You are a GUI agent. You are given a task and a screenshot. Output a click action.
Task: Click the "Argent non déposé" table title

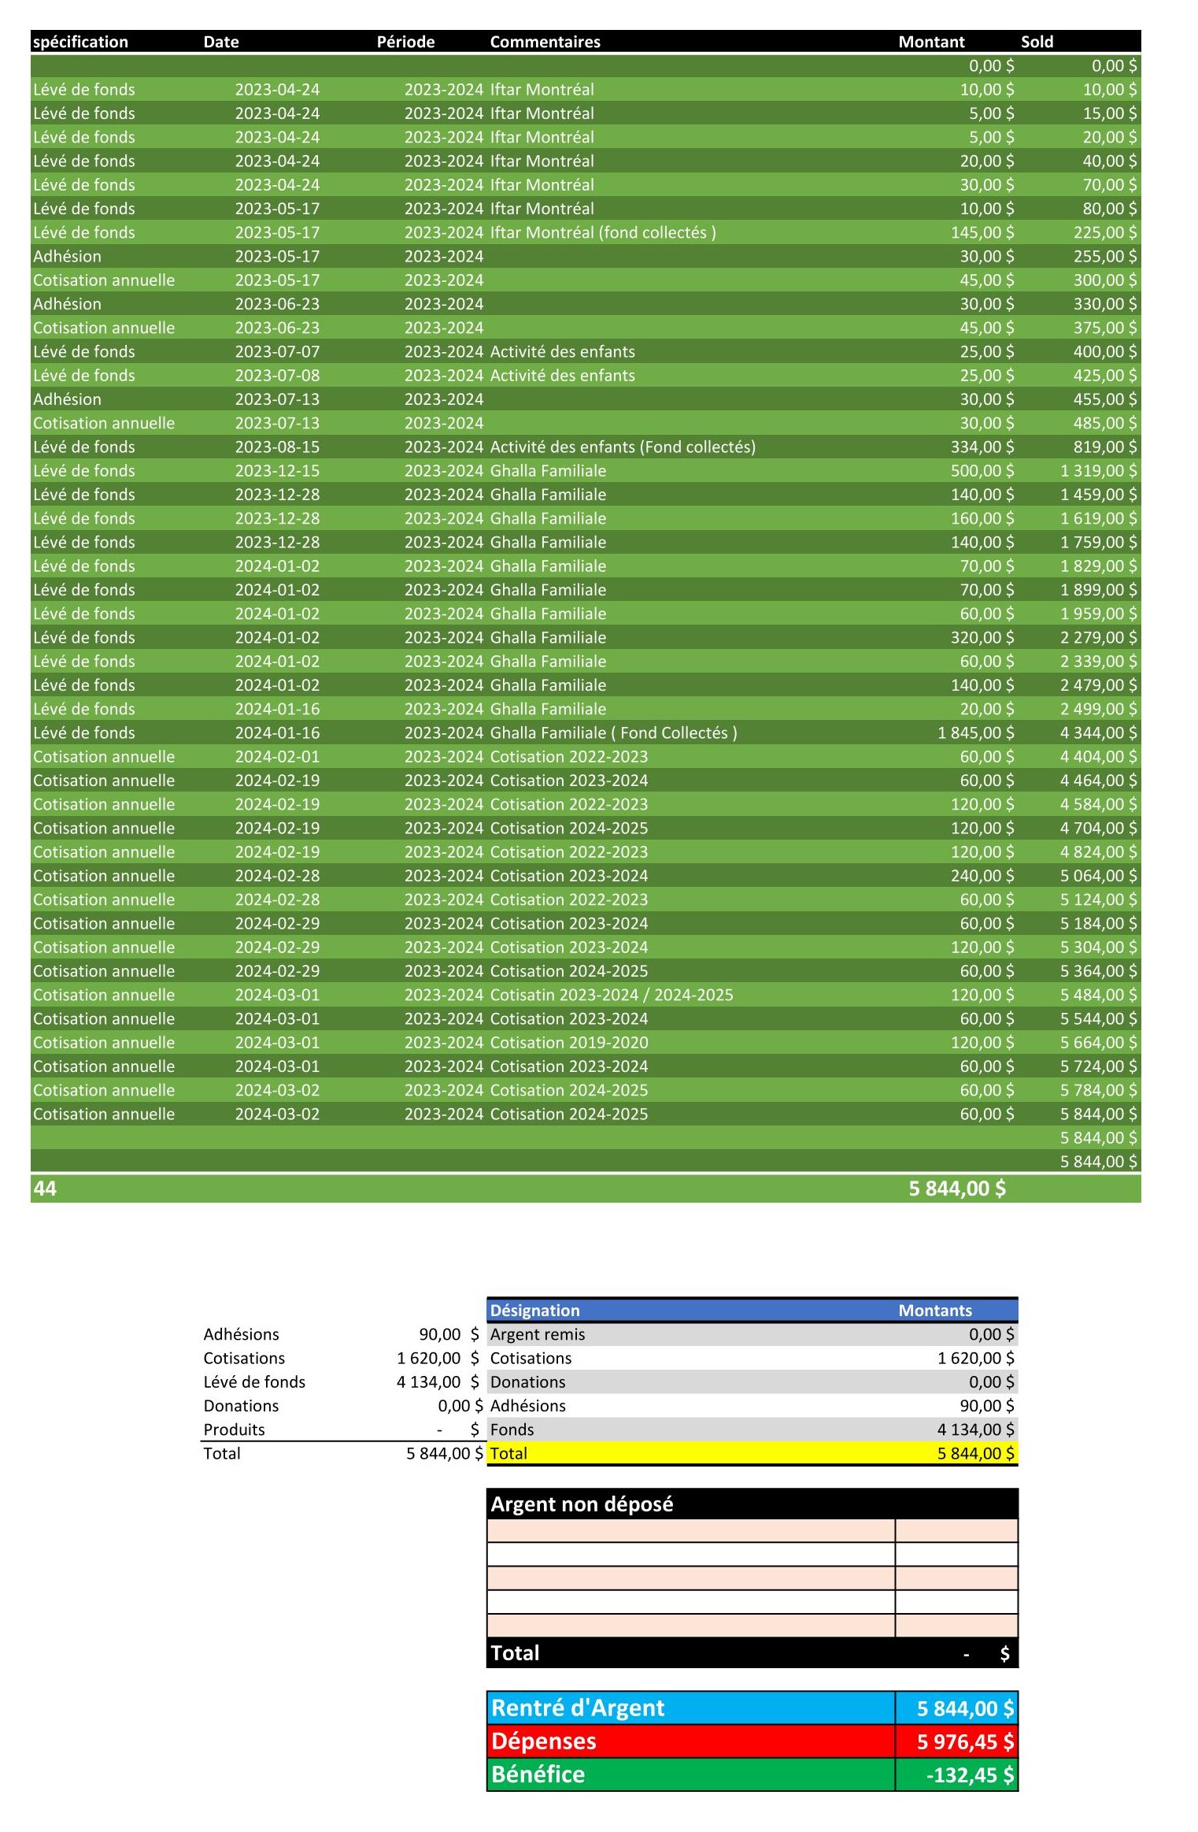(x=582, y=1504)
